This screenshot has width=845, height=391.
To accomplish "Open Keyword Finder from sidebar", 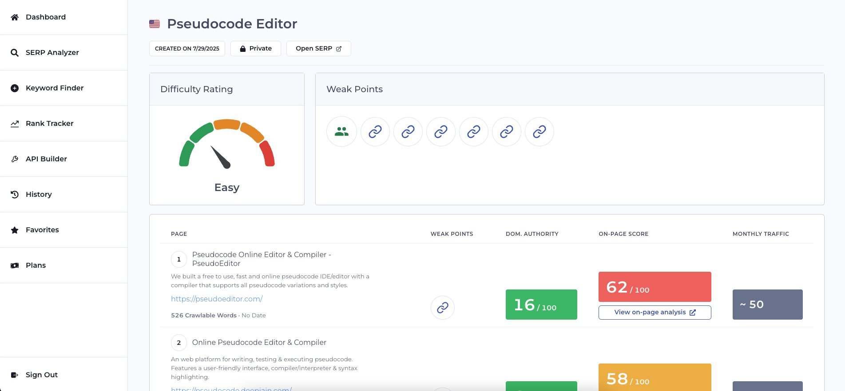I will click(x=54, y=88).
